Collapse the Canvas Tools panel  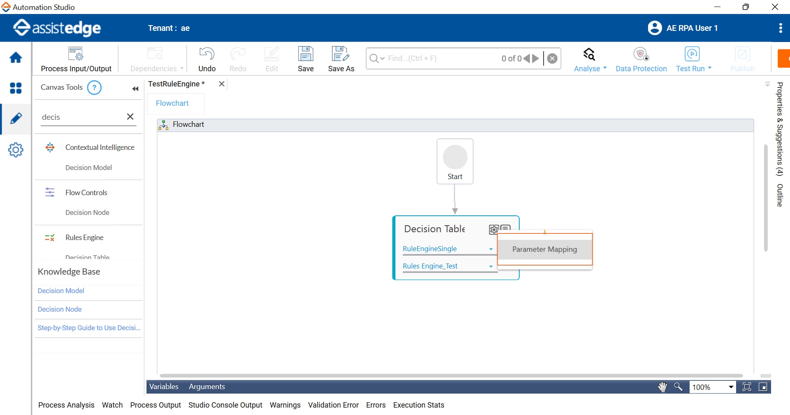135,89
